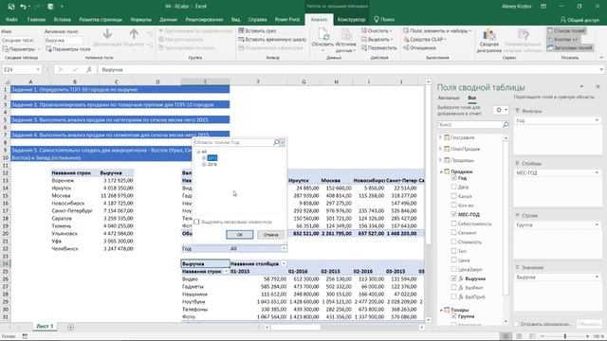The image size is (607, 341).
Task: Toggle Field Headers (Заголовки полей) button
Action: [570, 48]
